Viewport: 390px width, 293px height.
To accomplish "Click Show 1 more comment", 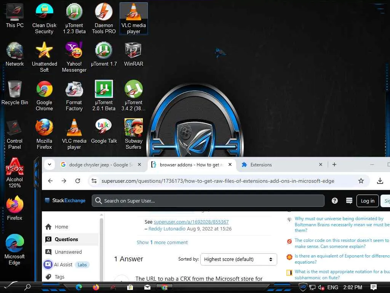I will (162, 242).
